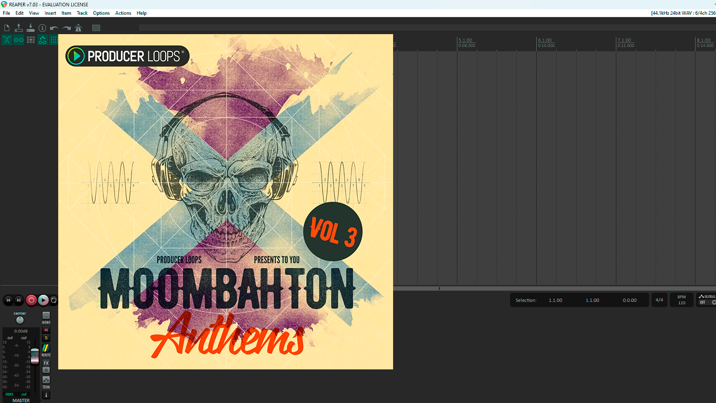This screenshot has height=403, width=716.
Task: Click selection start field 1.1.00
Action: coord(556,300)
